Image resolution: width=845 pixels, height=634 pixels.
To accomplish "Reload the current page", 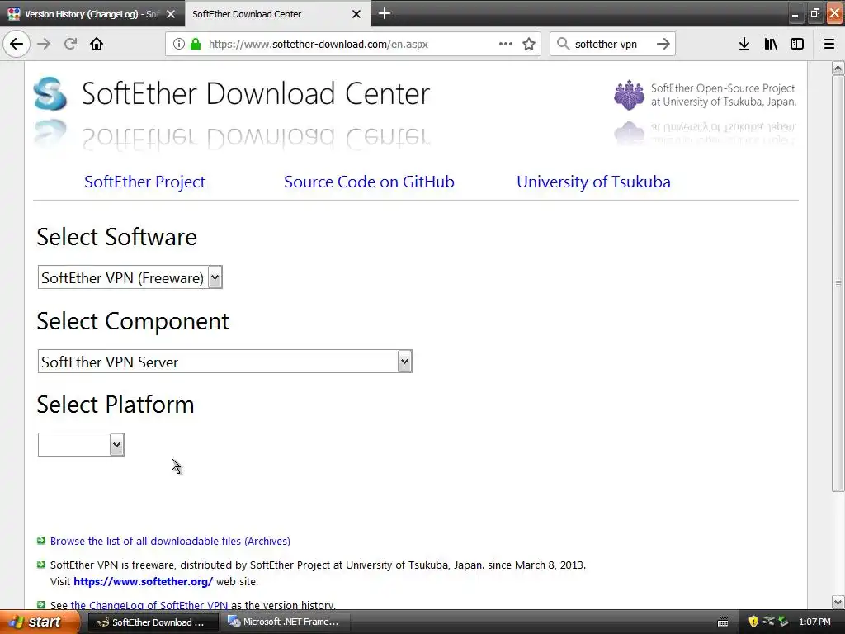I will point(71,44).
